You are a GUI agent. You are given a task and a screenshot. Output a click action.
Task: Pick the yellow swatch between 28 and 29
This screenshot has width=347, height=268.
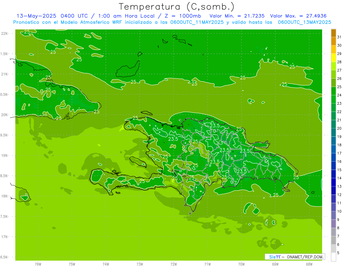tap(333, 58)
